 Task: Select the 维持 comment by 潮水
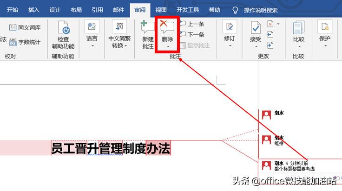279,143
